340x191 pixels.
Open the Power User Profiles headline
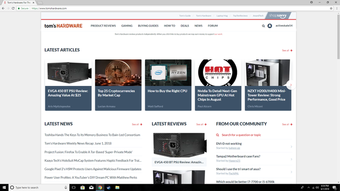point(91,177)
